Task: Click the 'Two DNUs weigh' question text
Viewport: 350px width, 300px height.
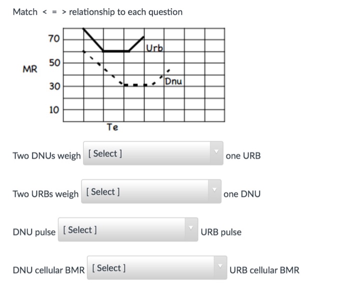Action: (x=46, y=156)
